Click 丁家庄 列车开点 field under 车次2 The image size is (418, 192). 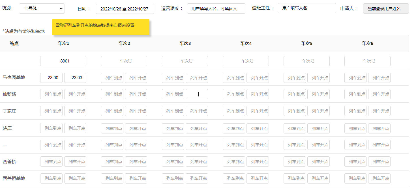[136, 111]
